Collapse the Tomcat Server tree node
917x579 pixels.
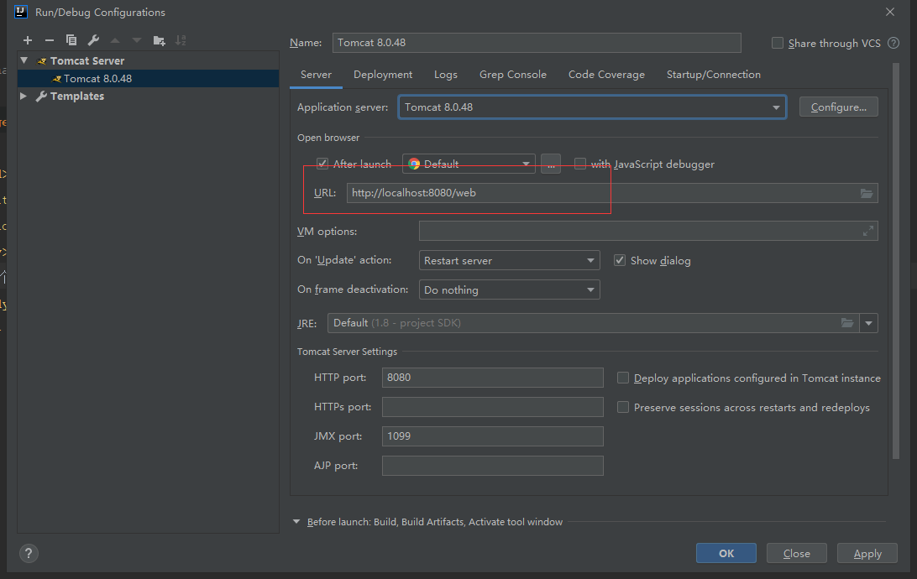(x=24, y=60)
